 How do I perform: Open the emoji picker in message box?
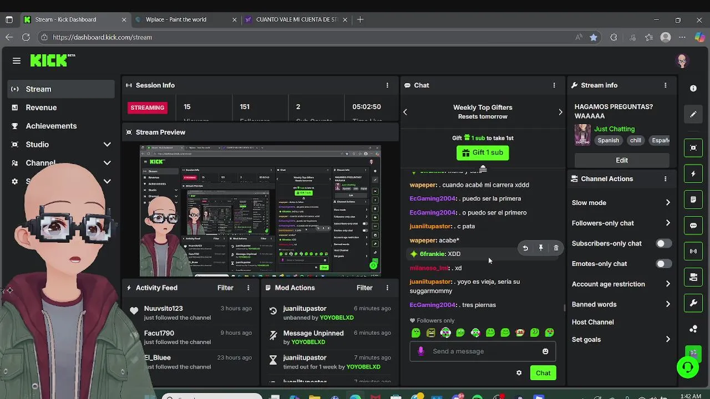(x=545, y=351)
